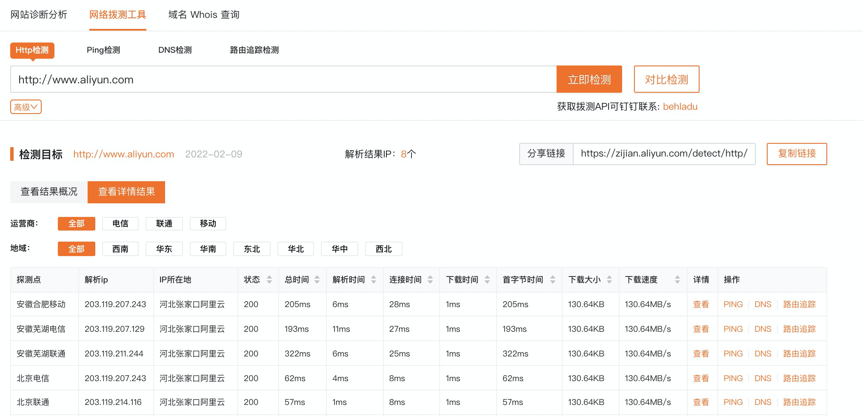Run PING for 北京联通 row
Viewport: 863px width, 416px height.
(733, 402)
